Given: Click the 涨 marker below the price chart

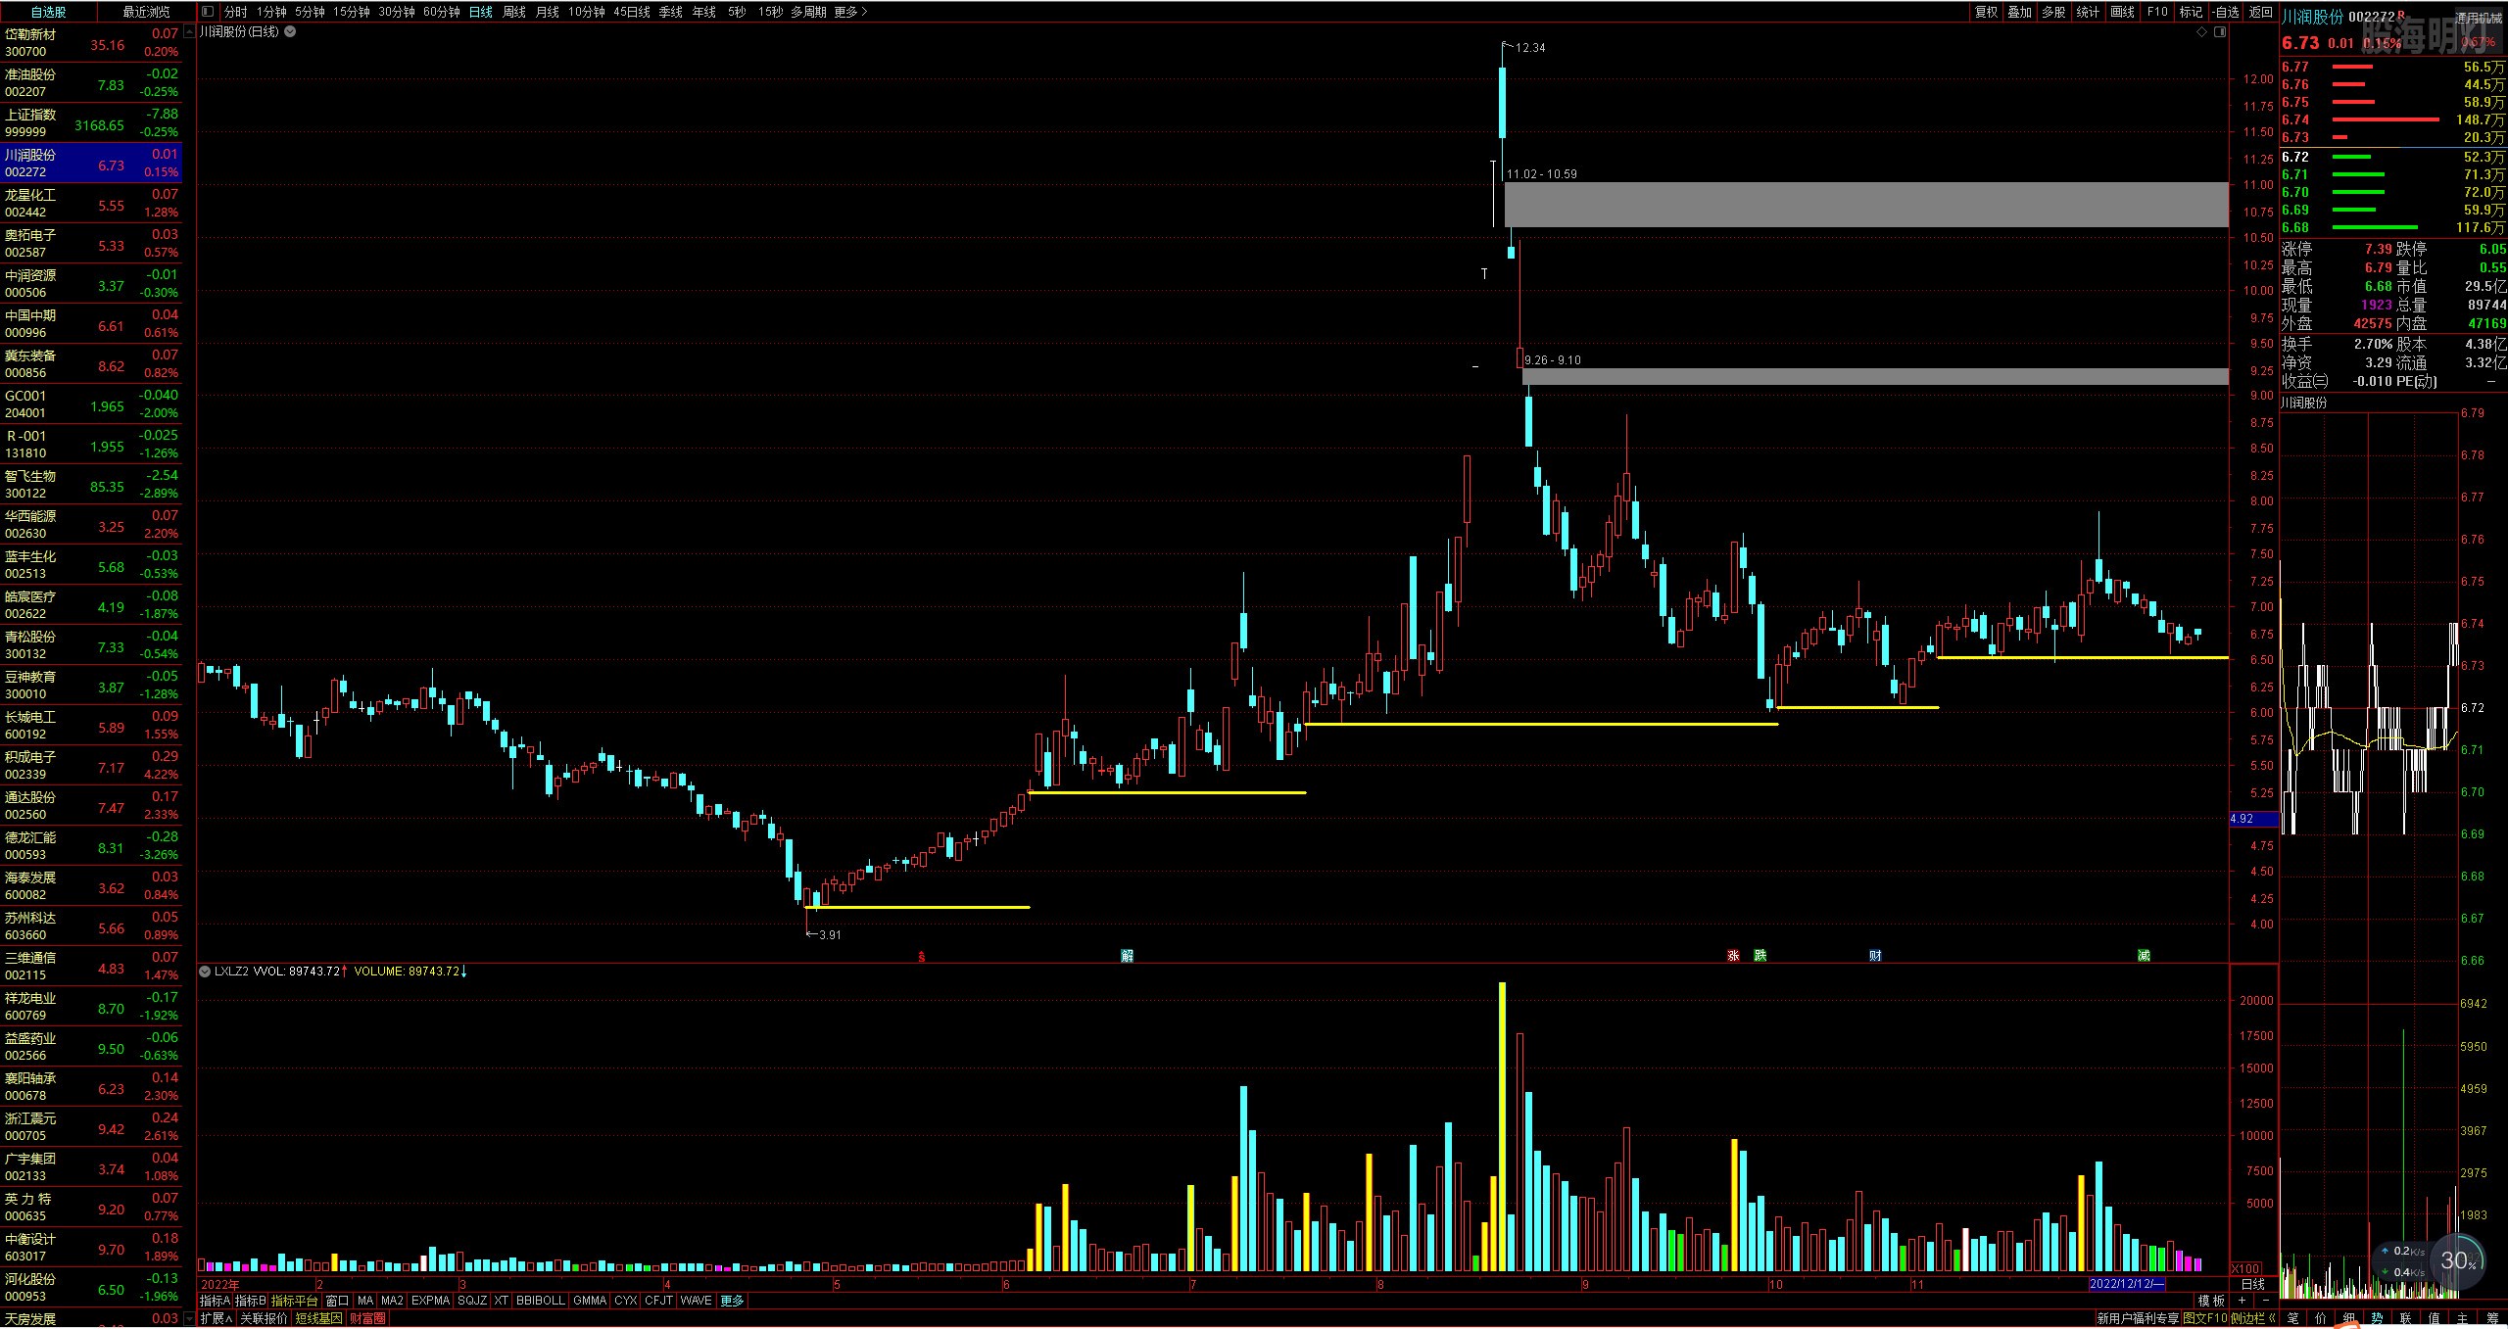Looking at the screenshot, I should [x=1733, y=955].
